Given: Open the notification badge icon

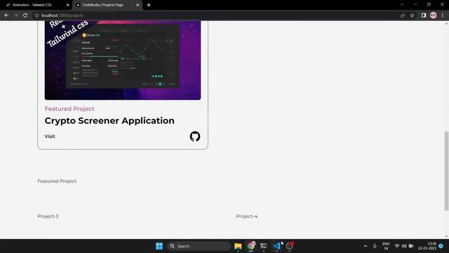Looking at the screenshot, I should 441,246.
